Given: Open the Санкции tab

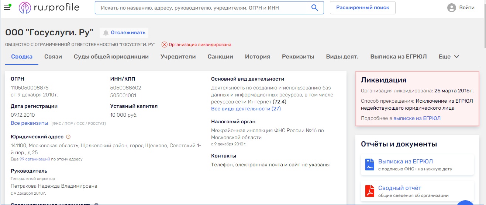Looking at the screenshot, I should click(x=220, y=57).
